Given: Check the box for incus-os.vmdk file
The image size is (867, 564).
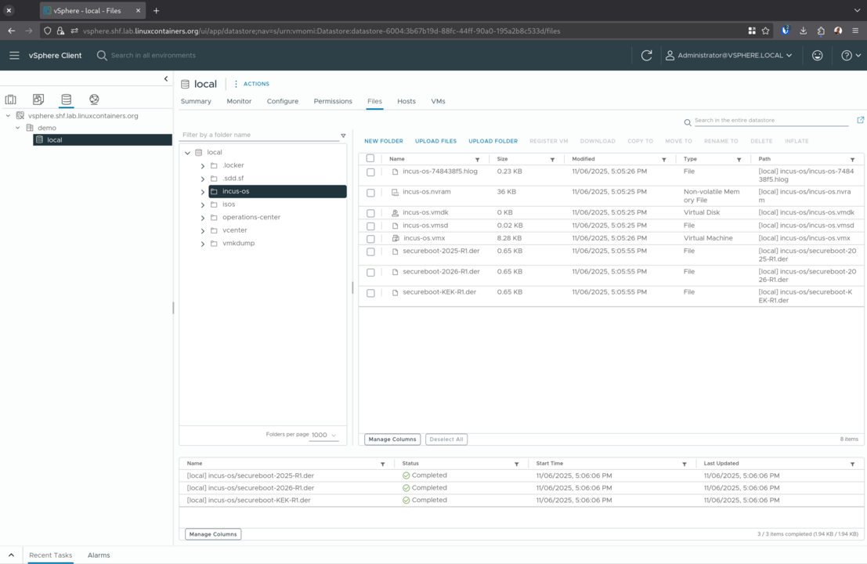Looking at the screenshot, I should point(370,213).
